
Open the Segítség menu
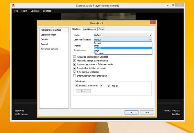47,11
